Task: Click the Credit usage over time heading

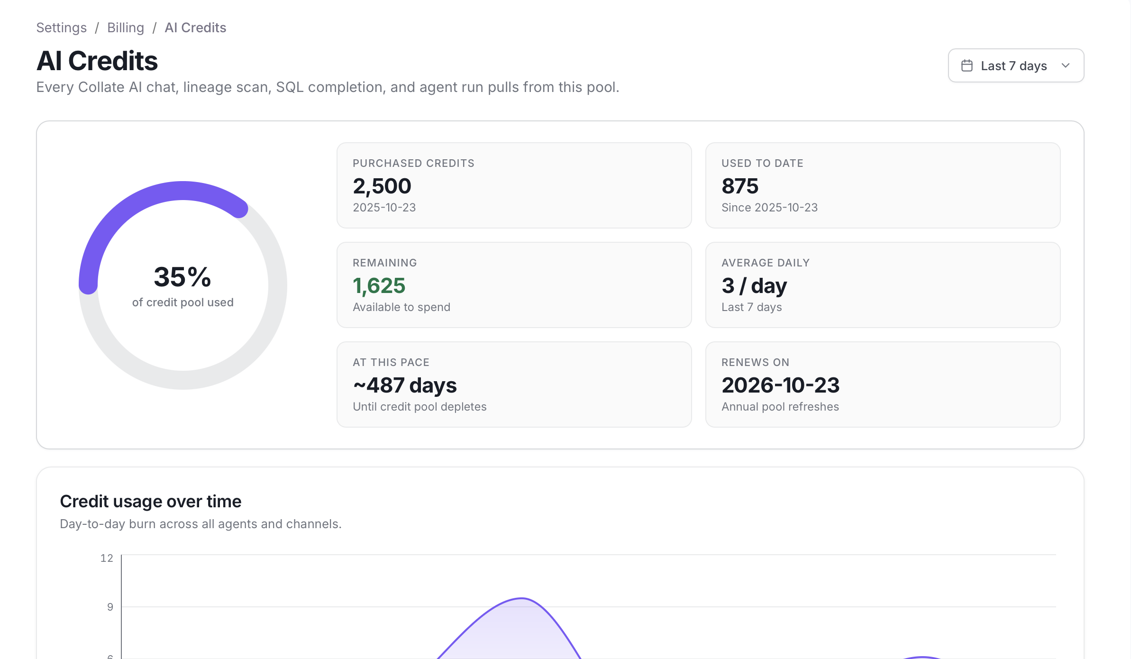Action: (151, 501)
